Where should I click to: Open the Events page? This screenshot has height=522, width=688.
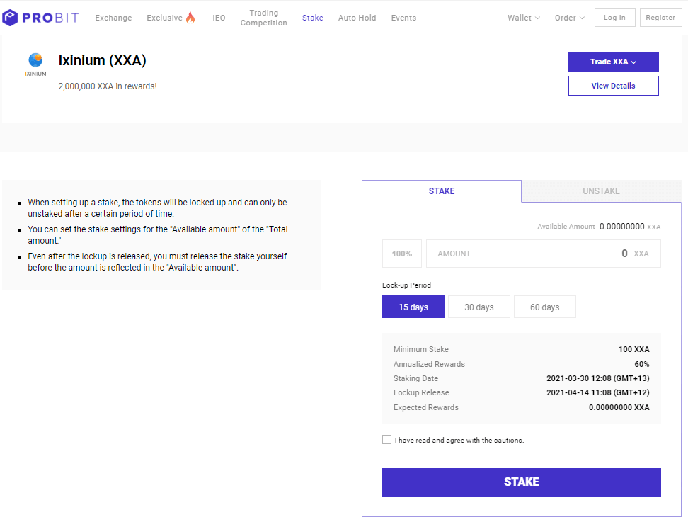[403, 18]
